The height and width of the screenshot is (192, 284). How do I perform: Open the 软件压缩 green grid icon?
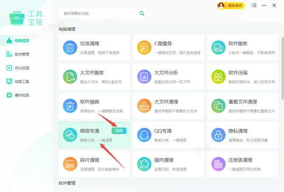[x=218, y=77]
